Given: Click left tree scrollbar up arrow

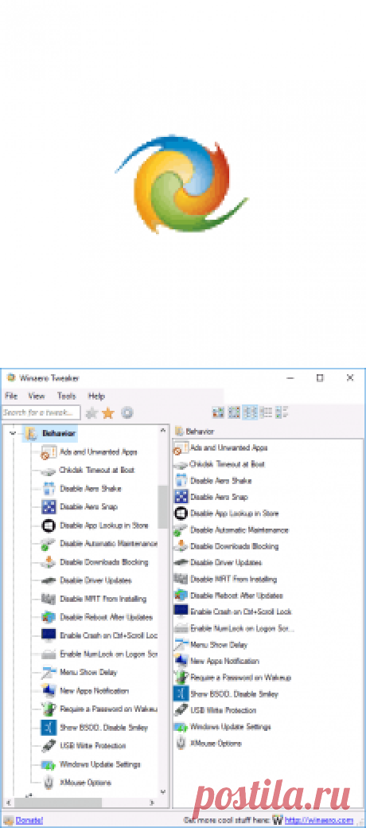Looking at the screenshot, I should [x=163, y=431].
